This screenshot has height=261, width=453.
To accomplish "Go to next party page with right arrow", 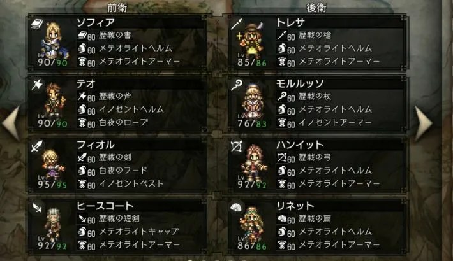I will tap(424, 123).
